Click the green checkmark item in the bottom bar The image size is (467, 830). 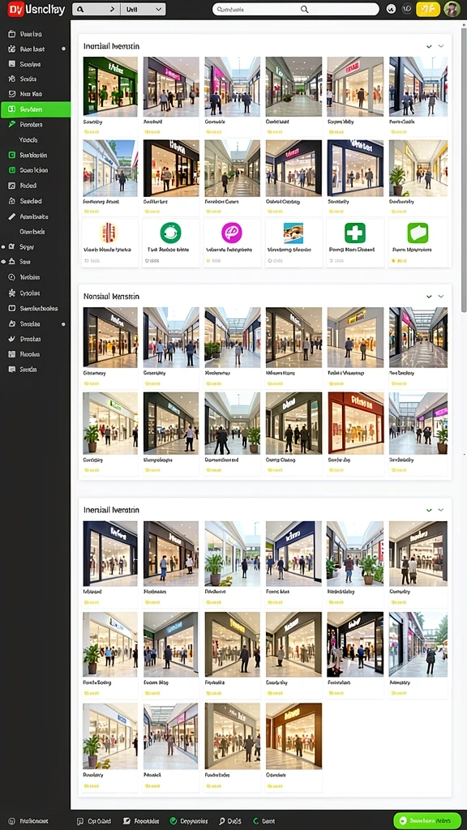point(188,821)
